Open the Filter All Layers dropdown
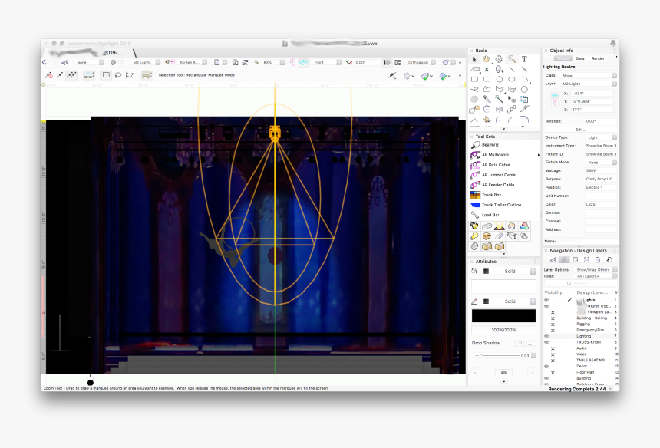660x448 pixels. (x=596, y=276)
